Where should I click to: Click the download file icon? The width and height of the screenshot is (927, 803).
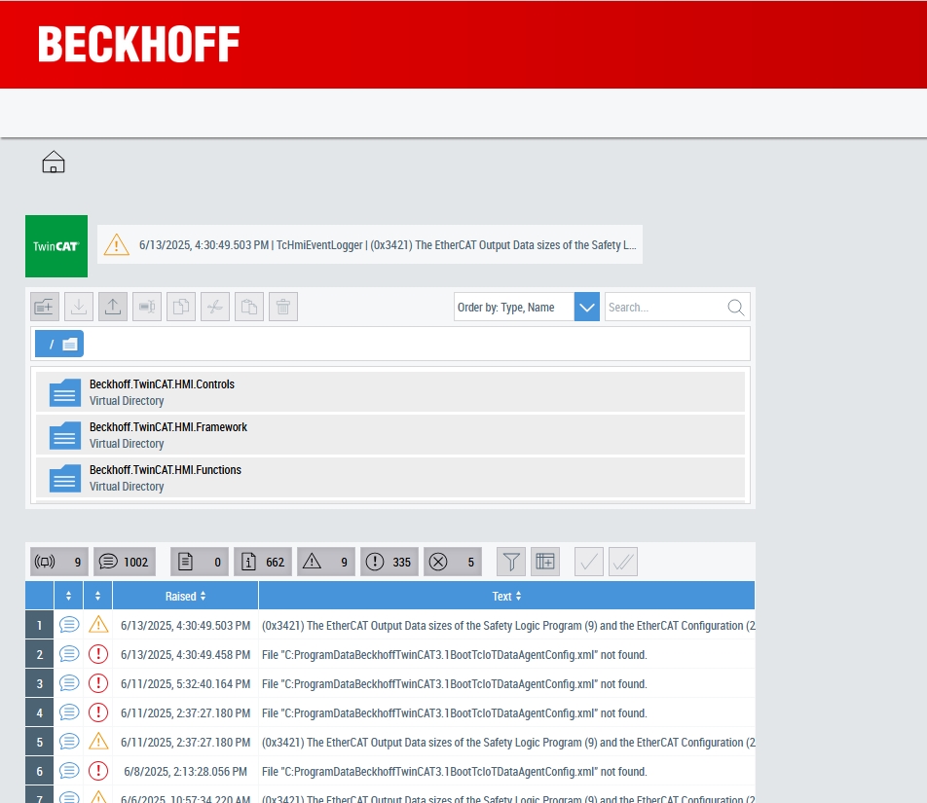coord(79,307)
